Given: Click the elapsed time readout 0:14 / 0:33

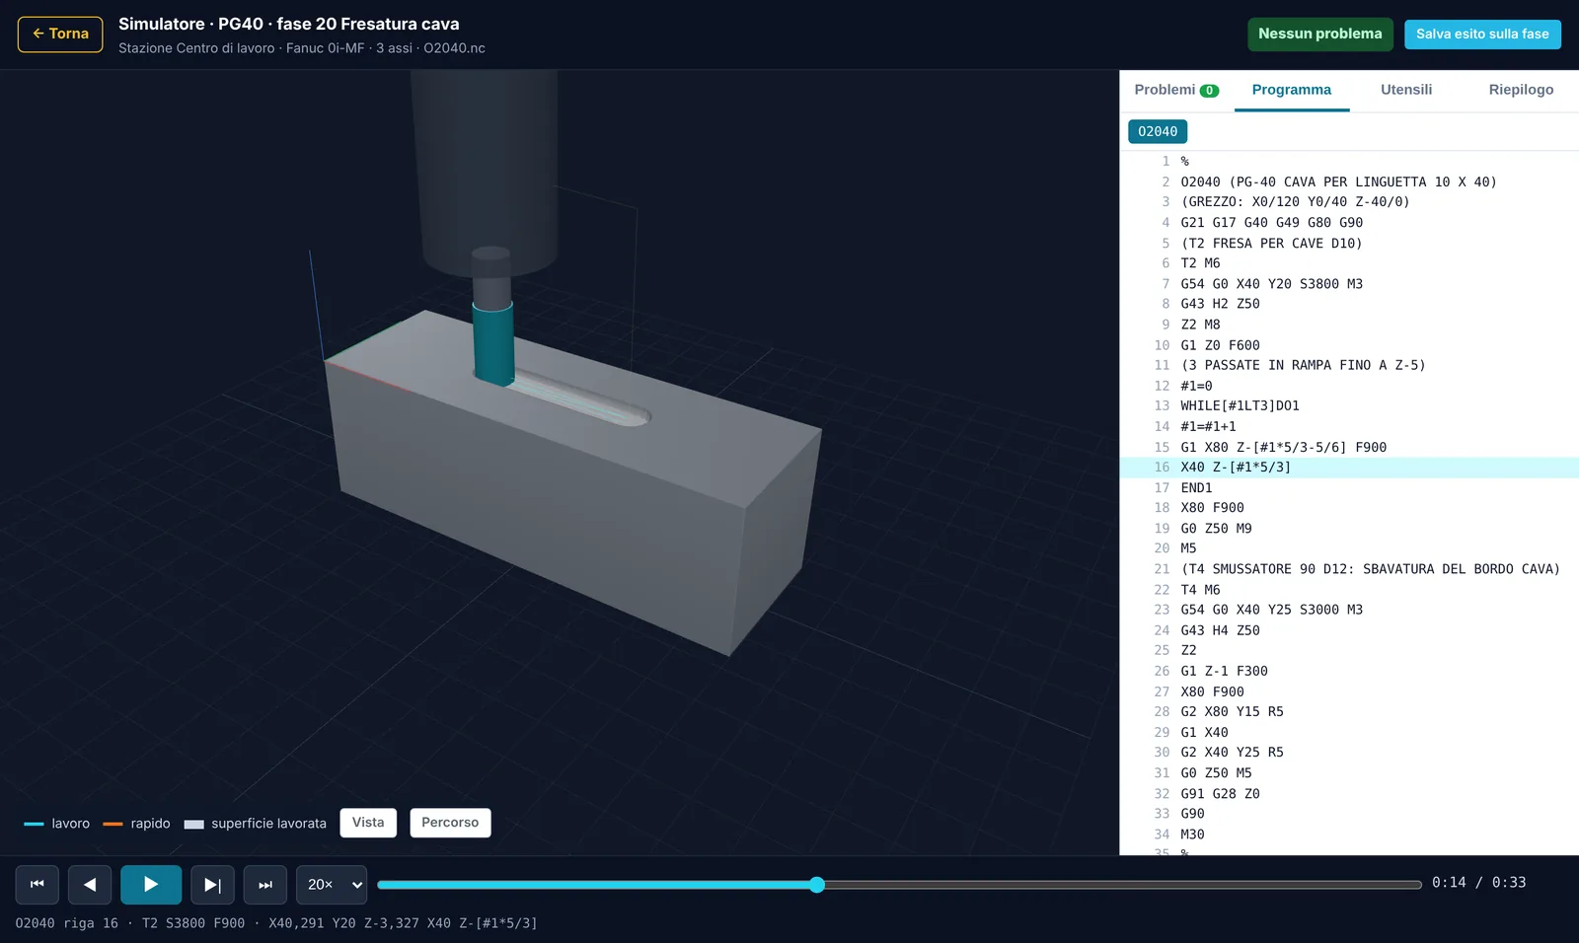Looking at the screenshot, I should (x=1478, y=883).
